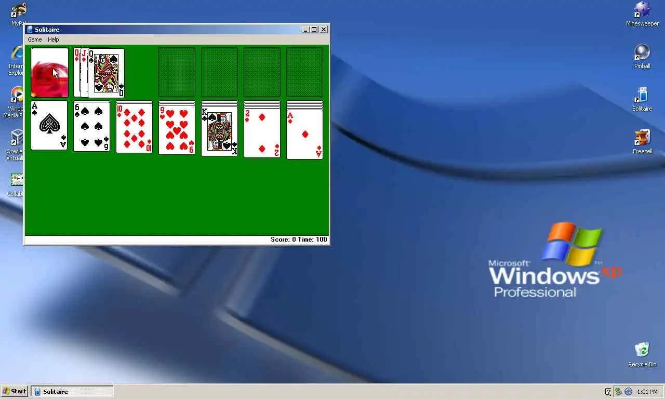The height and width of the screenshot is (399, 665).
Task: Select the Recycle Bin icon
Action: (x=642, y=355)
